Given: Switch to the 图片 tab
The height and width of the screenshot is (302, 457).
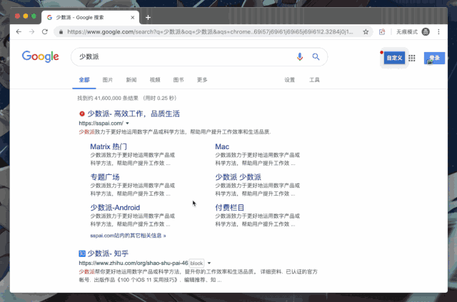Looking at the screenshot, I should pos(108,80).
